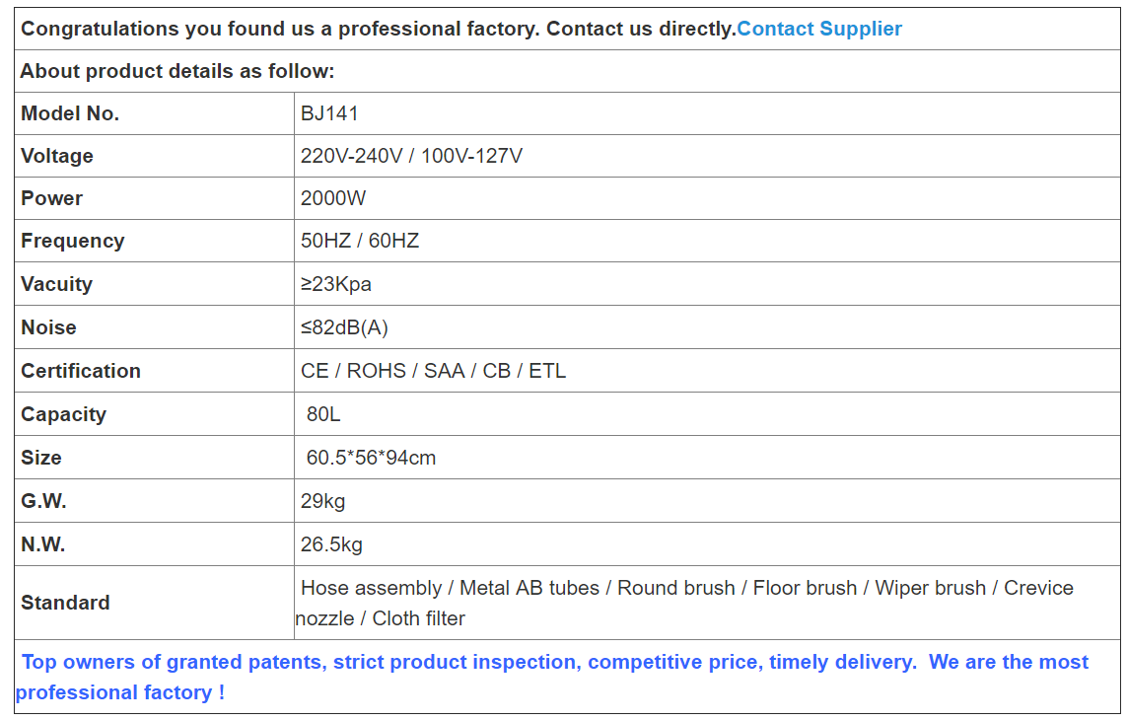Screen dimensions: 1128x721
Task: Select the 60.5*56*94cm size value
Action: (371, 458)
